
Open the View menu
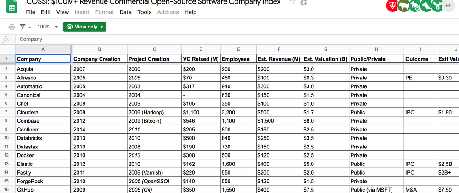(62, 12)
